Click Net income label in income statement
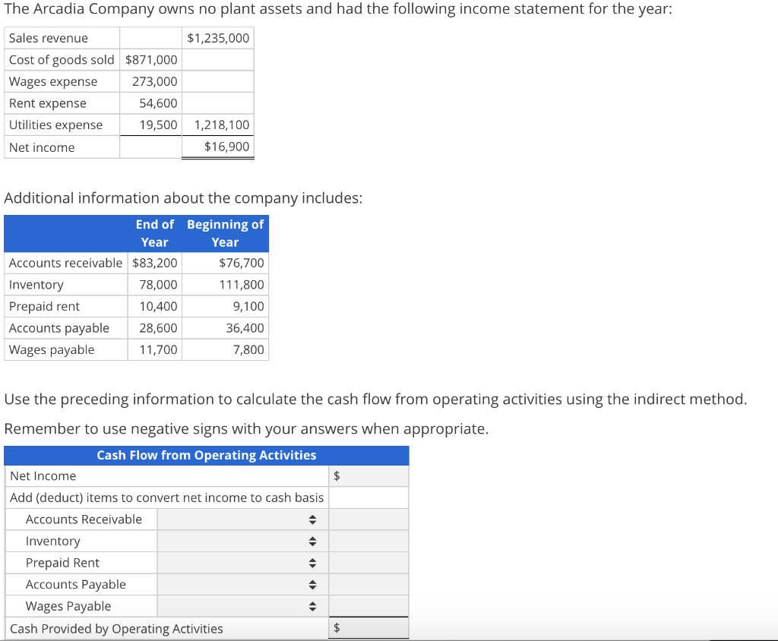Viewport: 778px width, 641px height. (x=42, y=147)
